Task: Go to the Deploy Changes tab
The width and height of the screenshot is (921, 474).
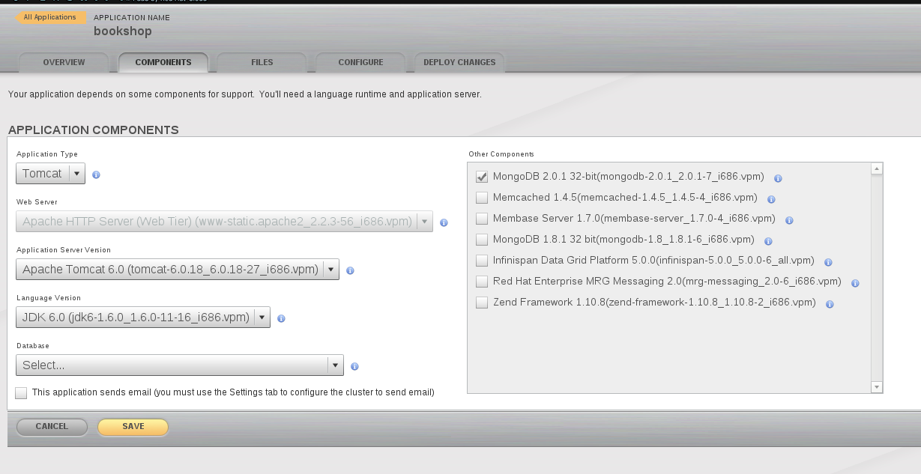Action: [x=459, y=63]
